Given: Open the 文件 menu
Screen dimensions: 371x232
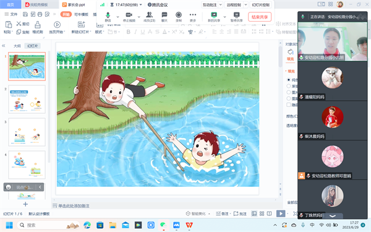Looking at the screenshot, I should pos(11,14).
